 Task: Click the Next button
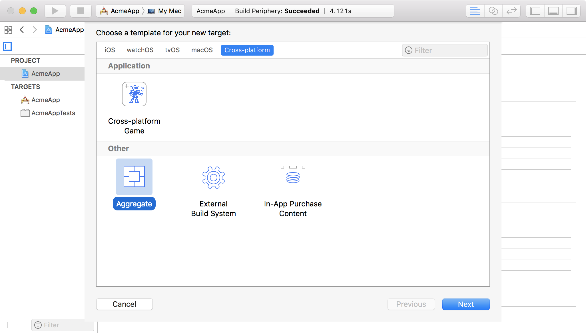click(x=466, y=304)
